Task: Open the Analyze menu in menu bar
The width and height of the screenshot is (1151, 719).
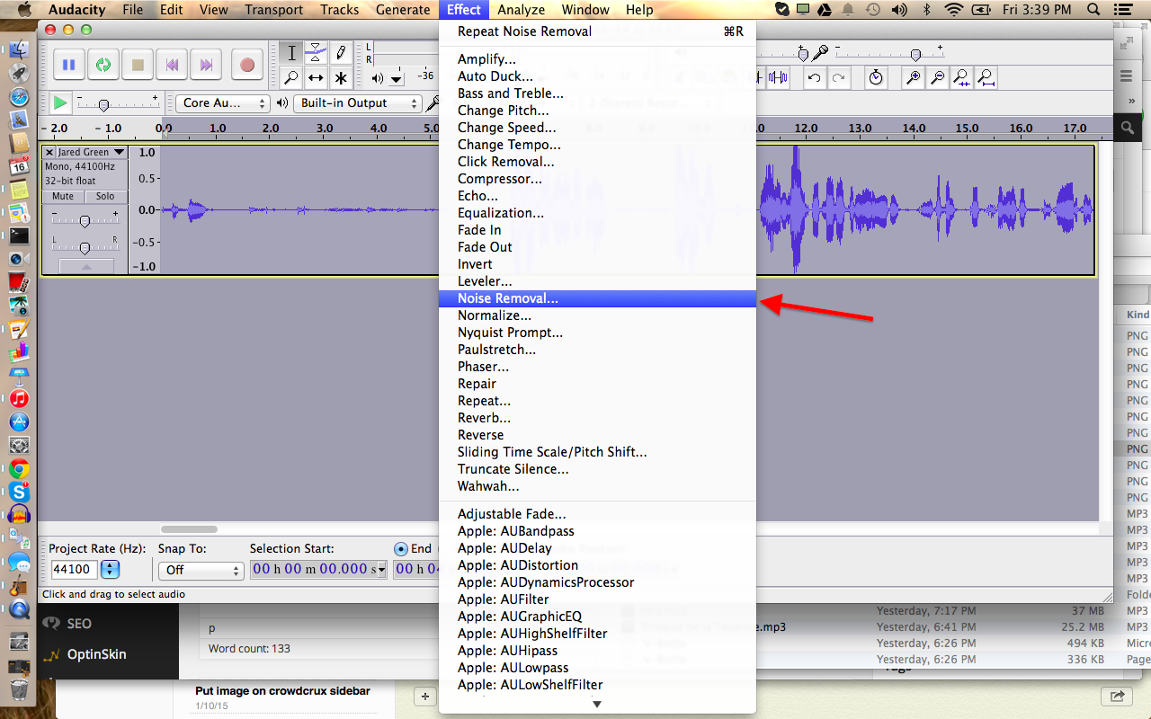Action: (x=521, y=10)
